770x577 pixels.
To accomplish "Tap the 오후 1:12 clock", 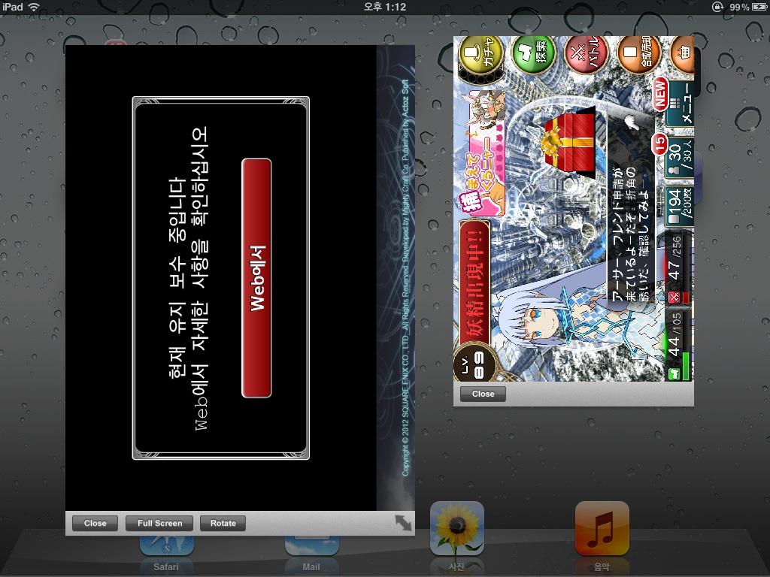I will pyautogui.click(x=384, y=7).
